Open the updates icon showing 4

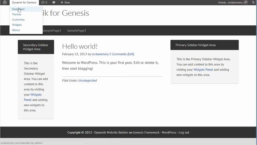(44, 2)
